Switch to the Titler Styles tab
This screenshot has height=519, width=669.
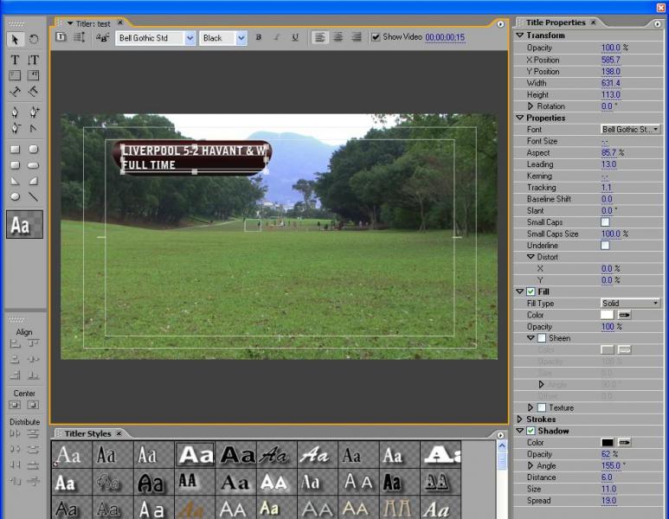pos(87,433)
